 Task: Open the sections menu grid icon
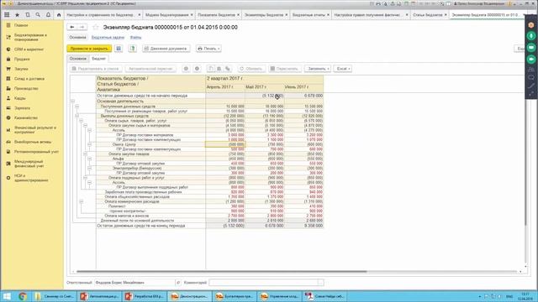7,15
